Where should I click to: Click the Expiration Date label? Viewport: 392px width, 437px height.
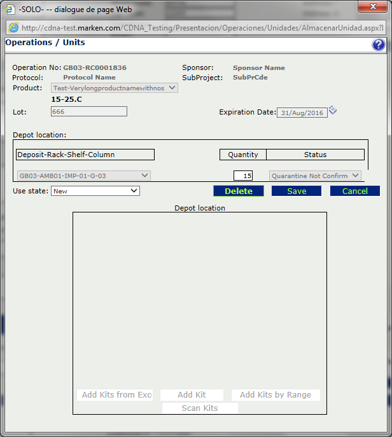(x=248, y=112)
